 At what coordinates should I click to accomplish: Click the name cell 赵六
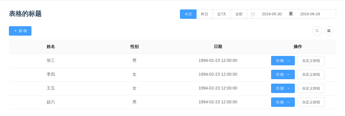[x=50, y=102]
